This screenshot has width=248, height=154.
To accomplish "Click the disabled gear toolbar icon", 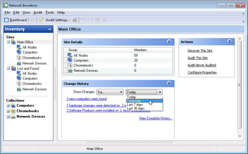I will (x=104, y=20).
